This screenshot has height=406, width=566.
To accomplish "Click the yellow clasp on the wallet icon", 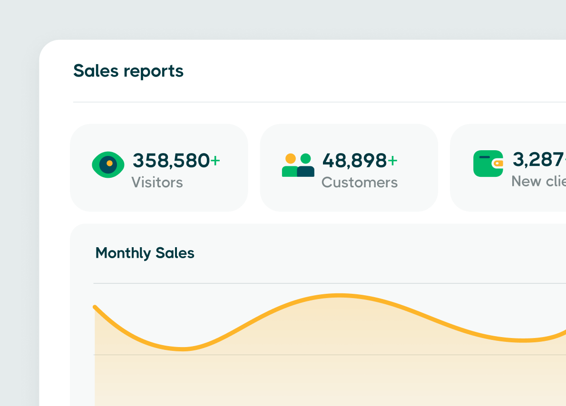I will pos(499,164).
